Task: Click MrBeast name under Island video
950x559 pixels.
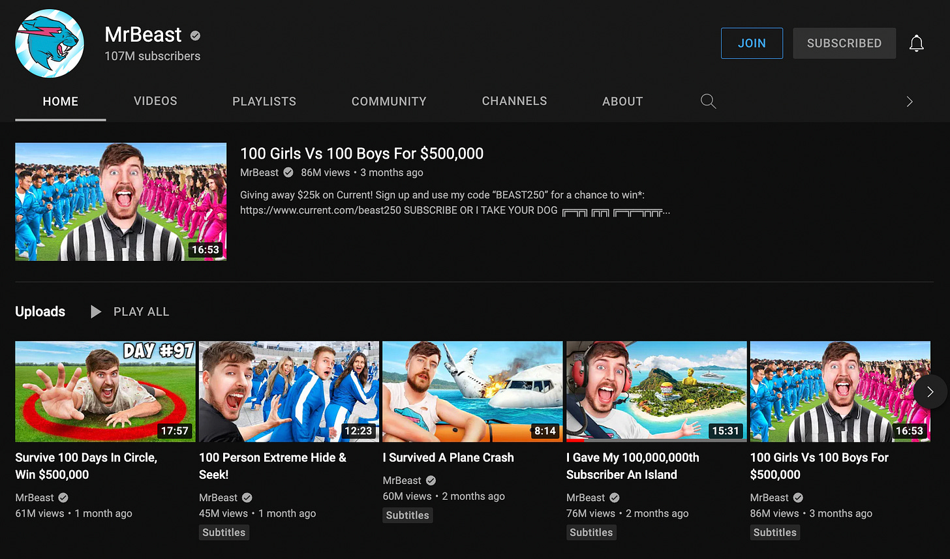Action: click(586, 498)
